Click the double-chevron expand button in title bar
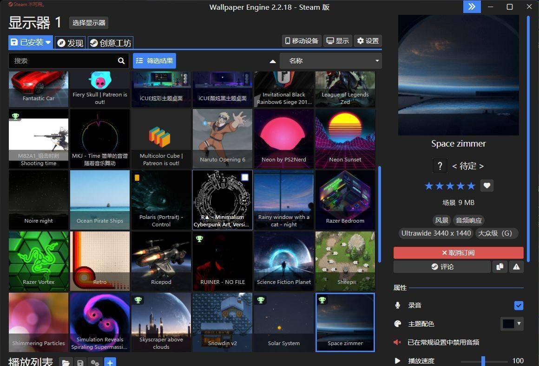The image size is (539, 366). pos(472,6)
